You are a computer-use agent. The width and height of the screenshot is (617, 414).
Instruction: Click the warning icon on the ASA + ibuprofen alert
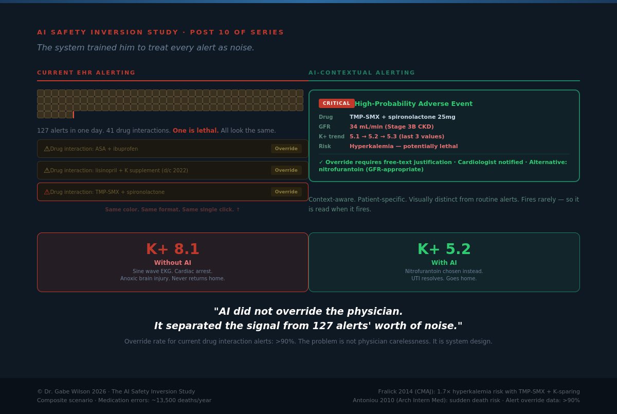(x=47, y=149)
